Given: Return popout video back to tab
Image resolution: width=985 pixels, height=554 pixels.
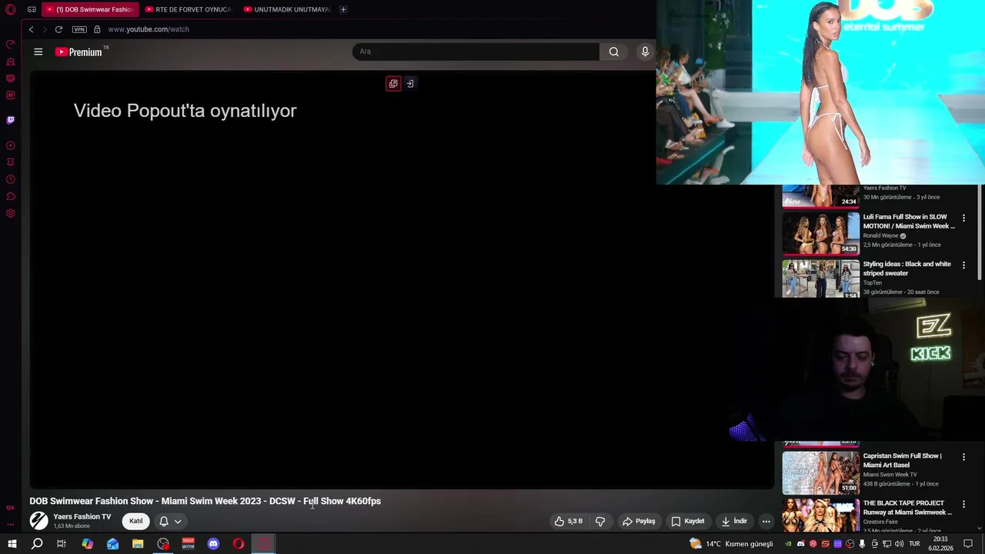Looking at the screenshot, I should [410, 83].
